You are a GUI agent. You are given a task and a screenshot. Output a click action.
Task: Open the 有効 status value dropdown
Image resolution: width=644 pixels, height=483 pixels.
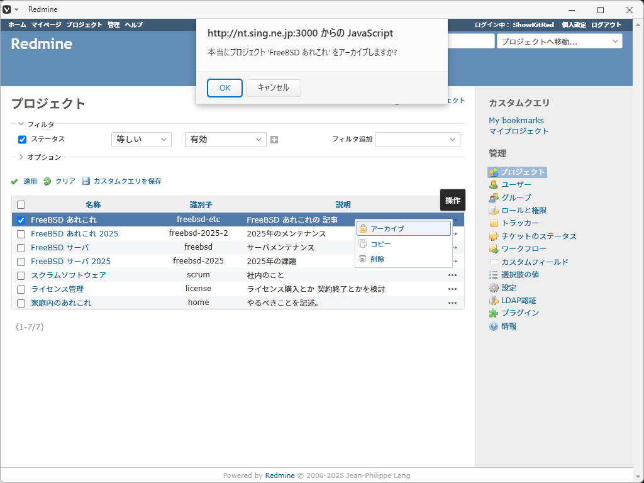coord(226,140)
